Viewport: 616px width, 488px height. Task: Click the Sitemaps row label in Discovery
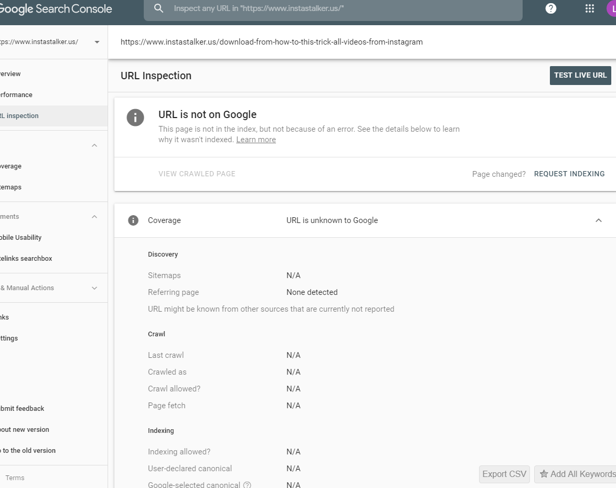[164, 275]
